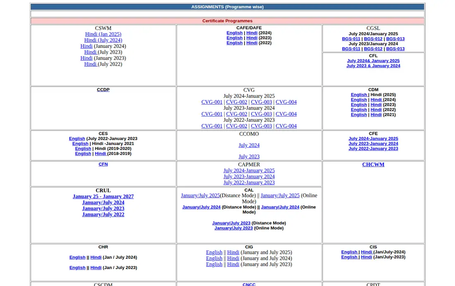Open CAL January/July 2025 Online Mode link
The width and height of the screenshot is (455, 286).
point(280,195)
